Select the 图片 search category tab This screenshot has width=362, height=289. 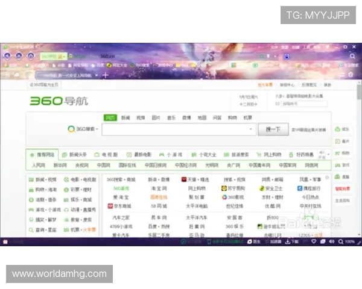156,118
